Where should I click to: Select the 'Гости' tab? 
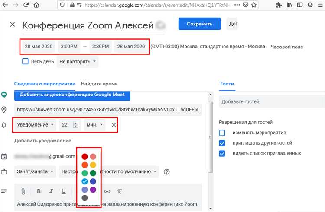(227, 84)
